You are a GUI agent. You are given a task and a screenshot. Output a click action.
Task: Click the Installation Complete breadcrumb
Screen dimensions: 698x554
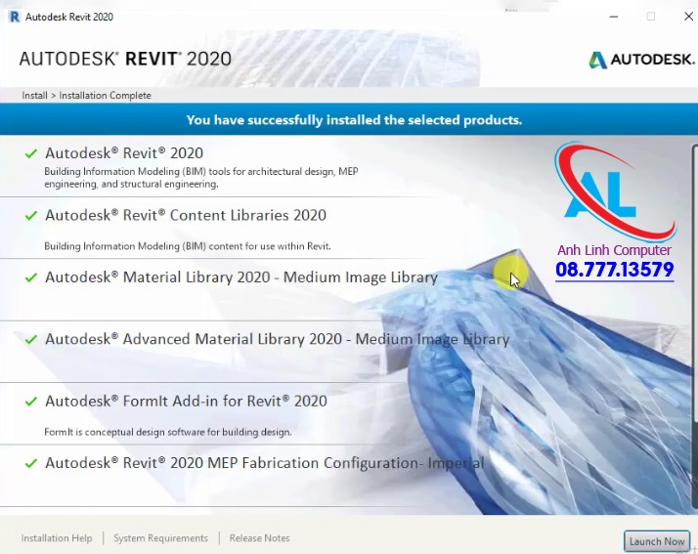[106, 96]
